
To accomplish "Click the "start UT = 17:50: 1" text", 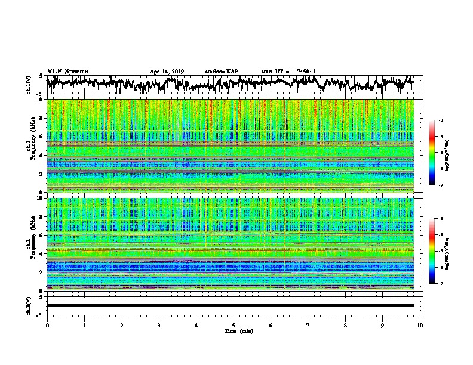I will coord(288,72).
